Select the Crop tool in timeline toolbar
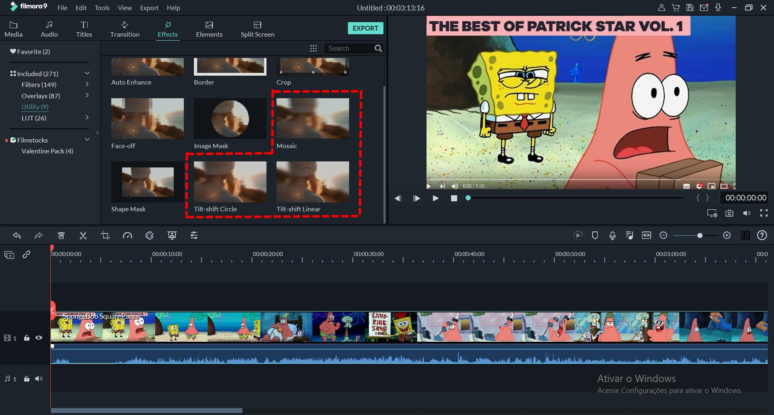Screen dimensions: 774x415 [105, 235]
